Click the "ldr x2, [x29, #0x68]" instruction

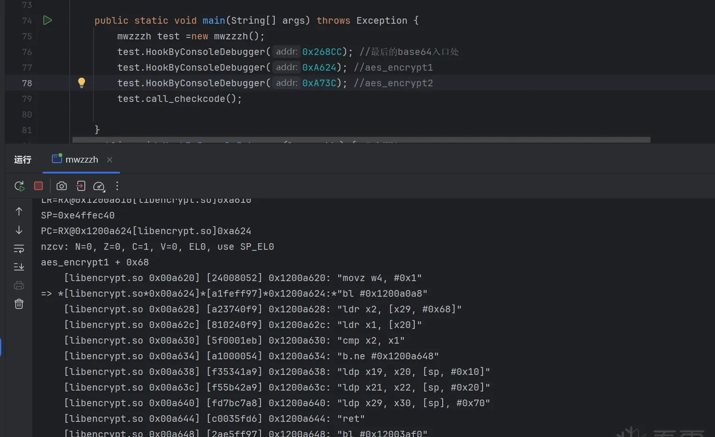pos(399,309)
